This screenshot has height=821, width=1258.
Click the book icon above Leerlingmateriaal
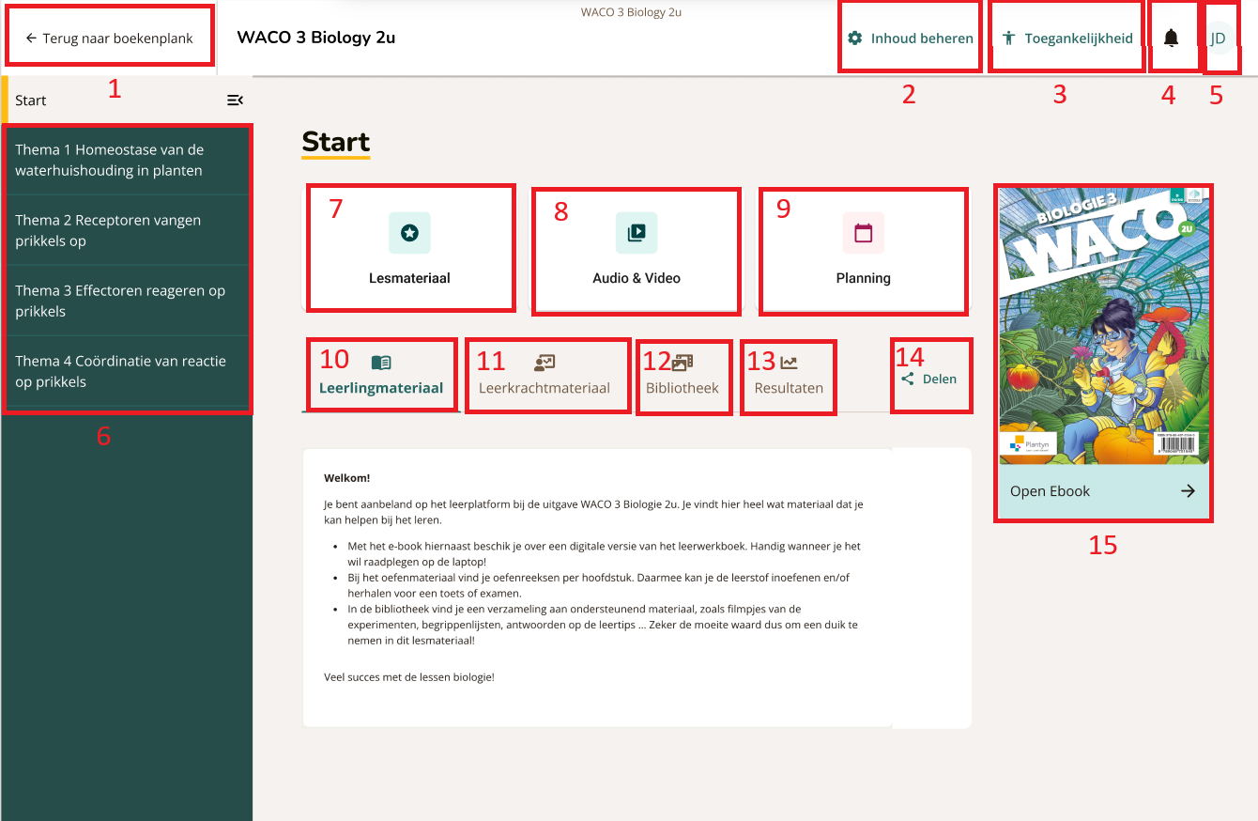coord(381,363)
